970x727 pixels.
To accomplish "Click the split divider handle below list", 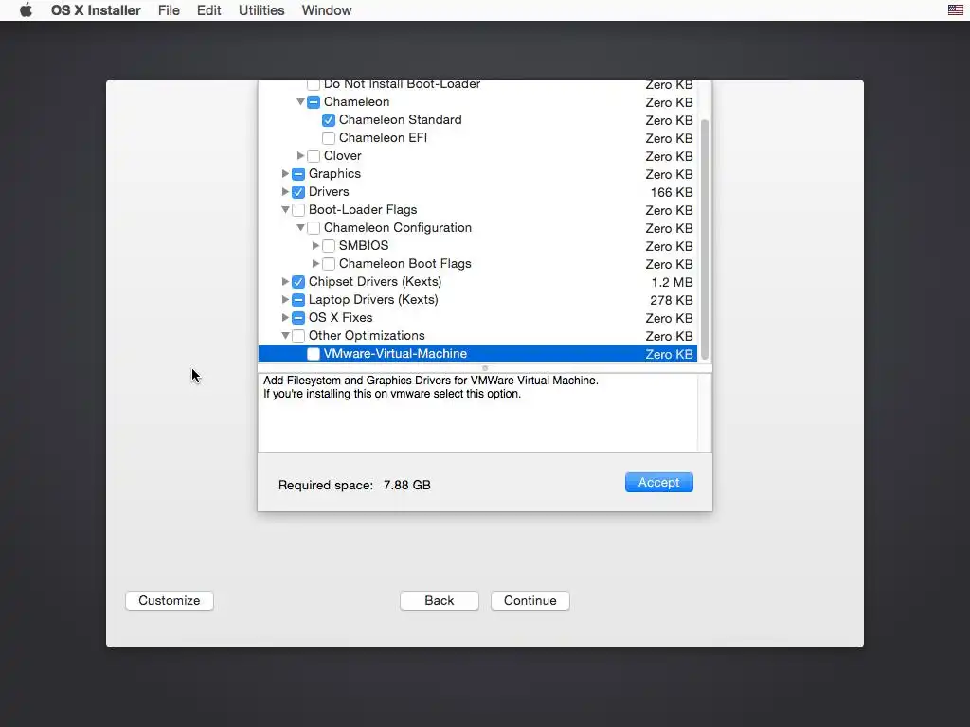I will [x=485, y=368].
